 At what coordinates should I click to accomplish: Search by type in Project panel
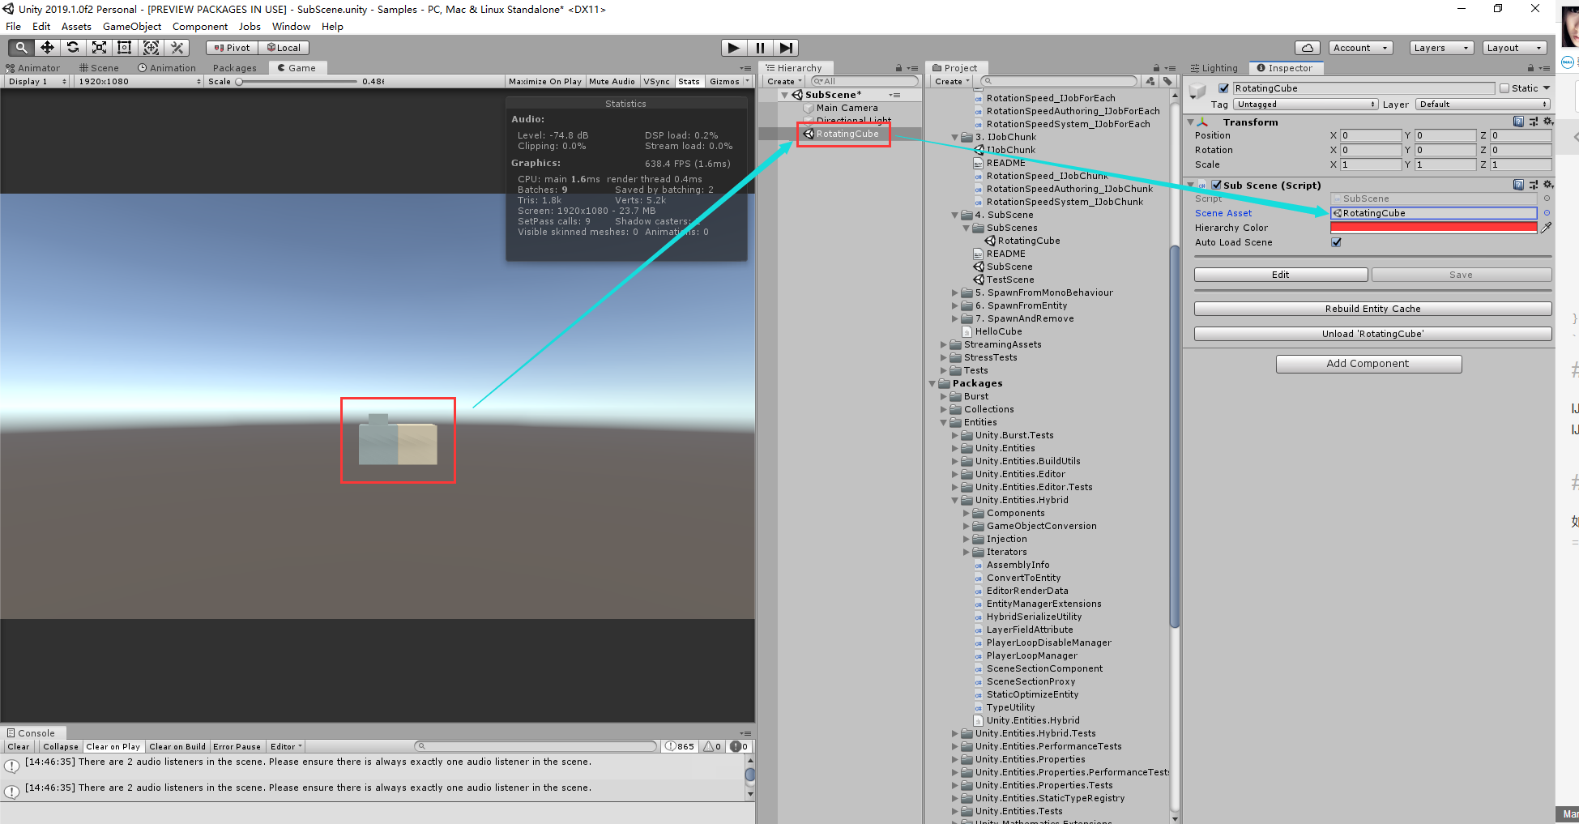pyautogui.click(x=1150, y=81)
